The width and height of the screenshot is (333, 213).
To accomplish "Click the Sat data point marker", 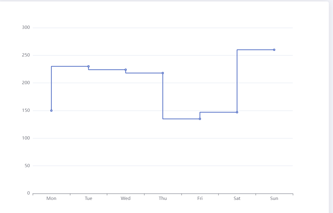I will (237, 112).
